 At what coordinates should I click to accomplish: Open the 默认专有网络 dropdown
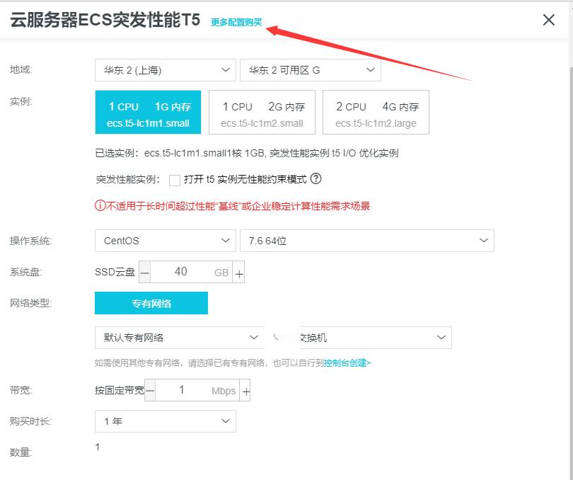[179, 337]
